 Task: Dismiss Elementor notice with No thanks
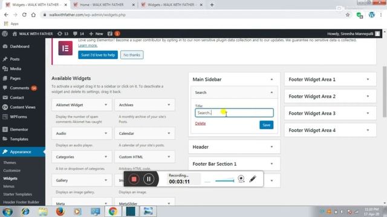(x=132, y=55)
